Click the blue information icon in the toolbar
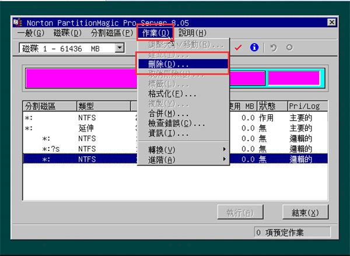 pyautogui.click(x=254, y=47)
